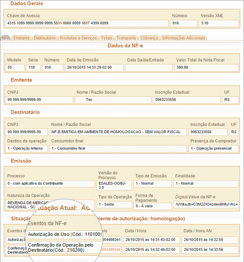Click the Presença do Comprador field
The height and width of the screenshot is (262, 244).
(x=213, y=148)
